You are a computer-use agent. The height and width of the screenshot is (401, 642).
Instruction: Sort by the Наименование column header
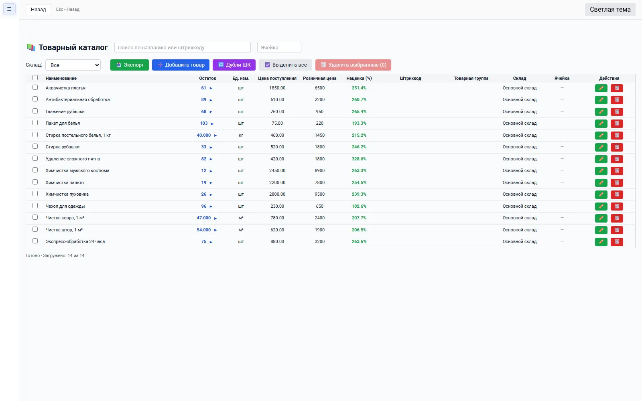(61, 78)
